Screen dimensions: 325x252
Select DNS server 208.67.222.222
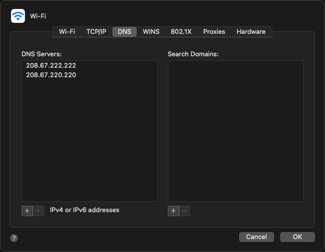[51, 65]
